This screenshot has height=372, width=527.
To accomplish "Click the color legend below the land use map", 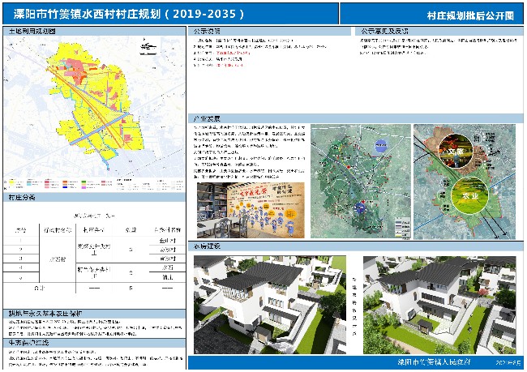I will point(94,185).
